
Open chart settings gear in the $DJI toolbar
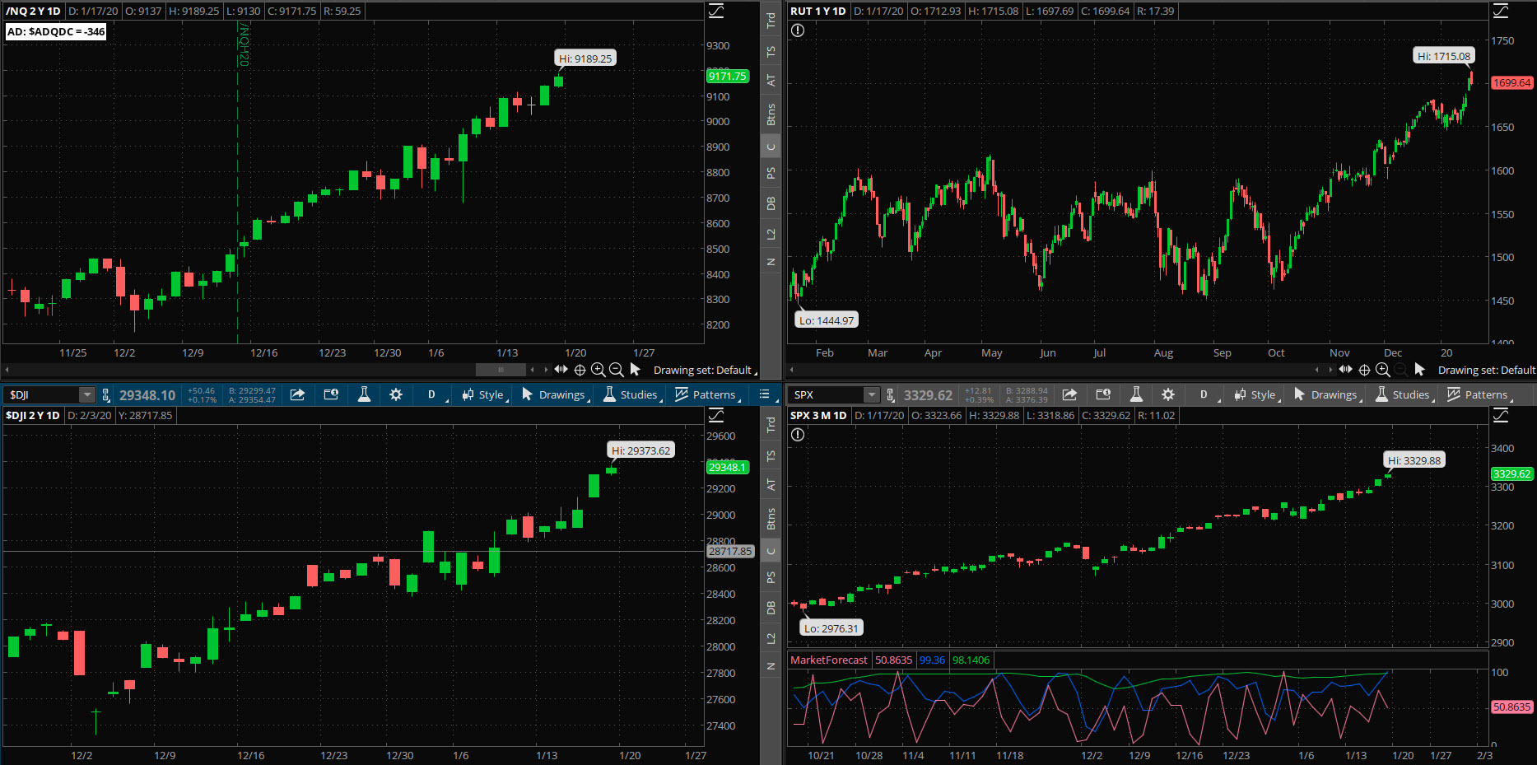(x=396, y=394)
